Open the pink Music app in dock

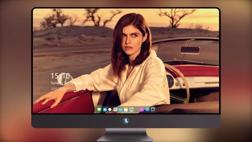coord(141,109)
